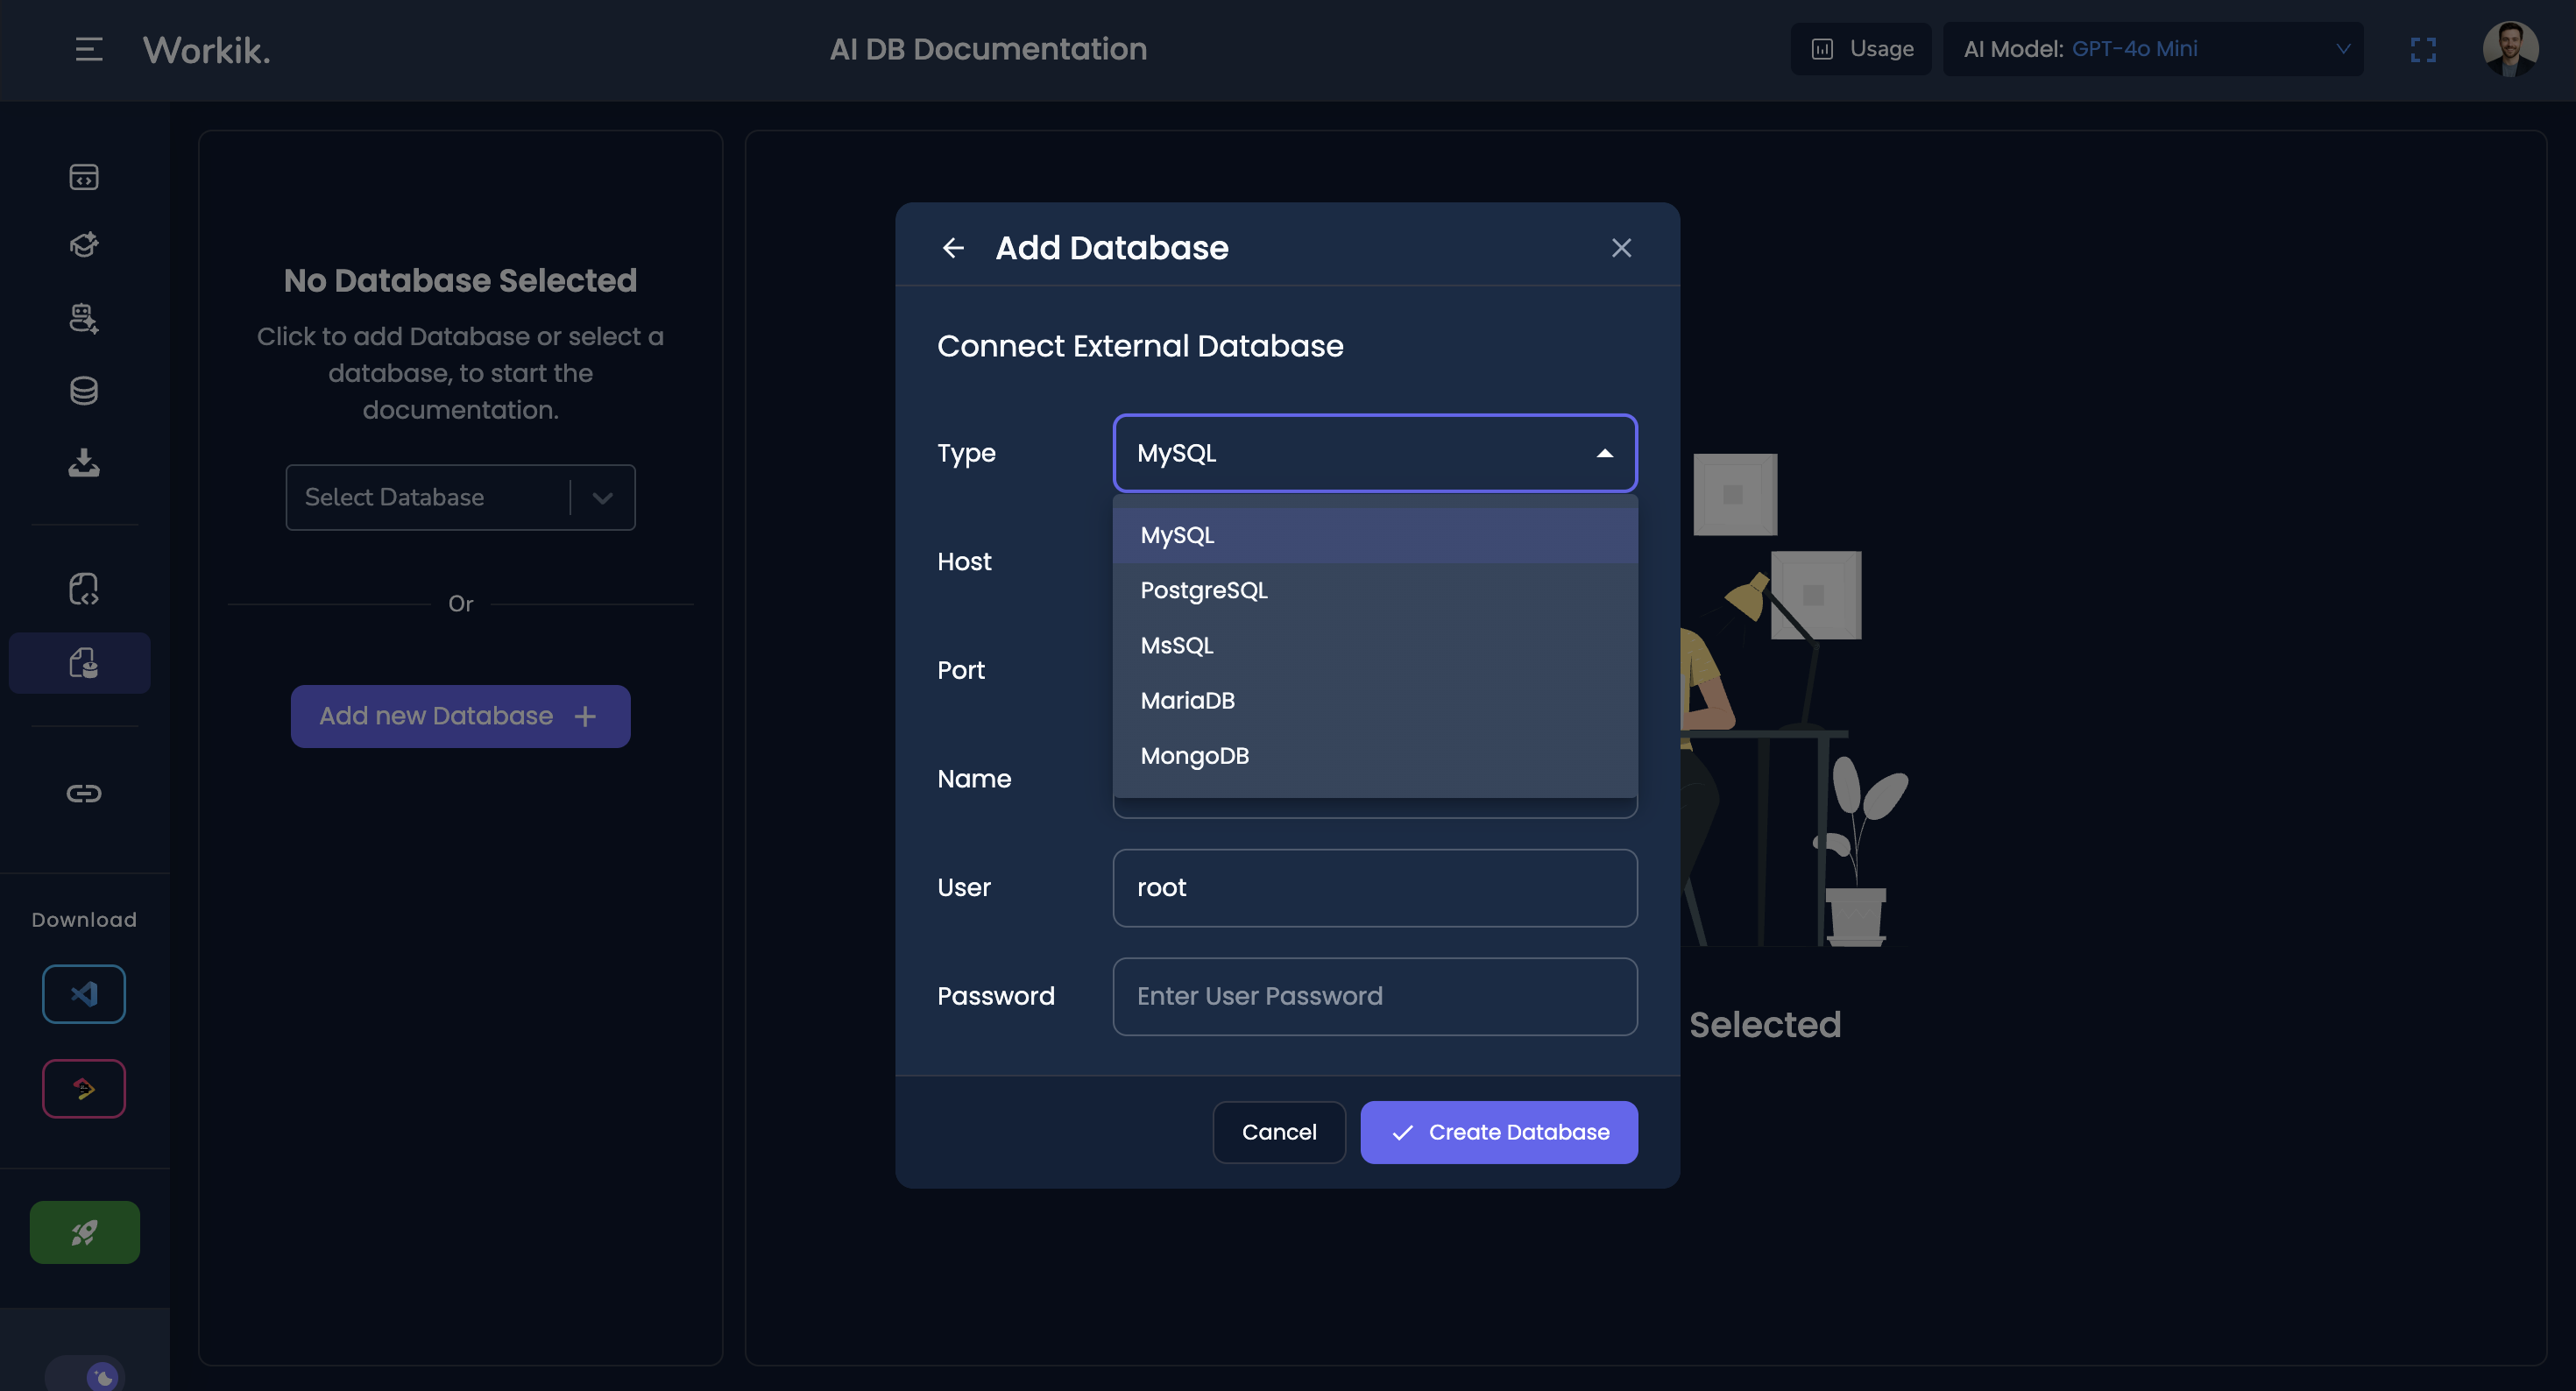Open the code window sidebar icon
The width and height of the screenshot is (2576, 1391).
point(84,177)
